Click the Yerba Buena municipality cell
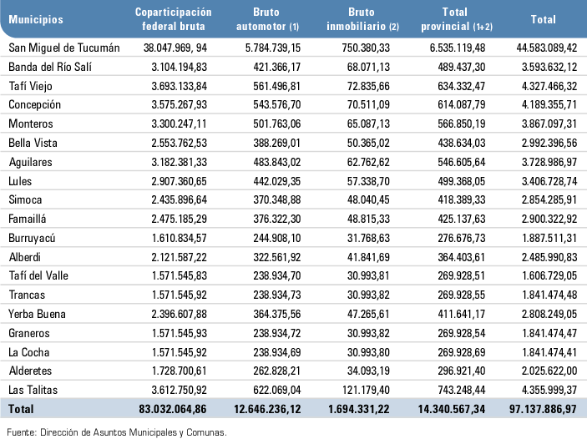Image resolution: width=587 pixels, height=439 pixels. pos(35,314)
